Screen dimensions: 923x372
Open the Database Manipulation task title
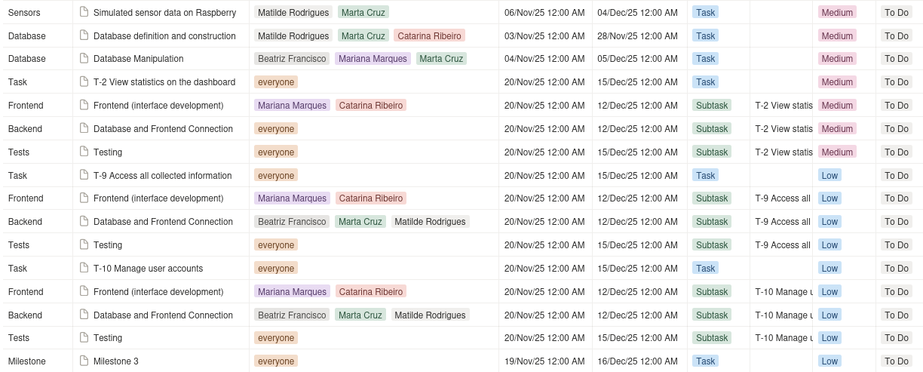138,59
